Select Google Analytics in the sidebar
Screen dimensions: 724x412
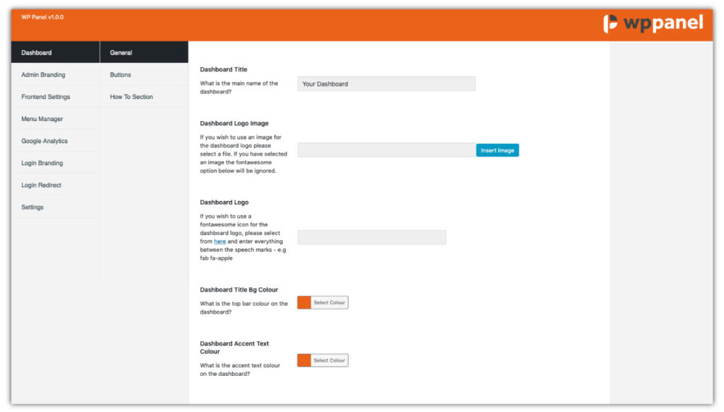pyautogui.click(x=55, y=141)
